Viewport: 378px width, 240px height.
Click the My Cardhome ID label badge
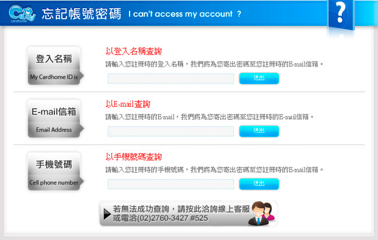55,66
